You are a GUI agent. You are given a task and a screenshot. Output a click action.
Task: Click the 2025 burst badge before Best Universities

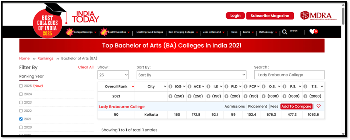(104, 32)
